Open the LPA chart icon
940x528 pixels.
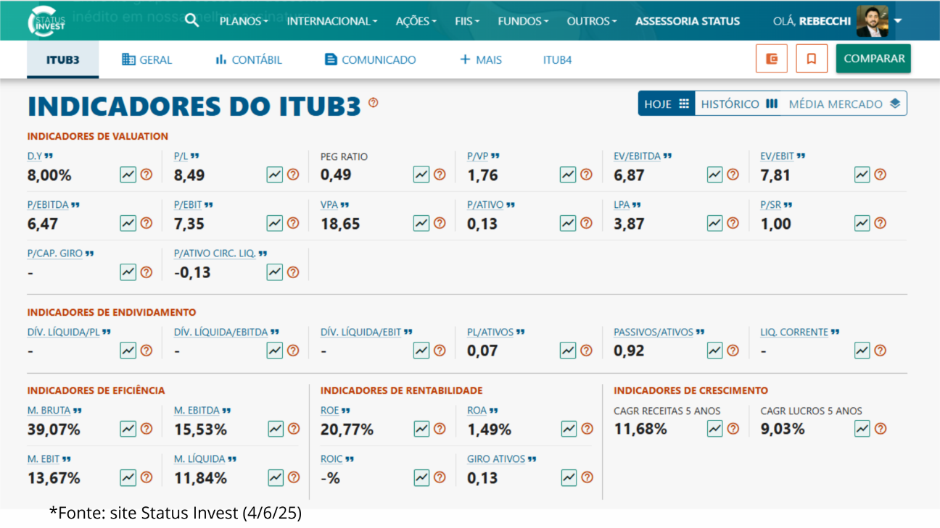tap(715, 223)
